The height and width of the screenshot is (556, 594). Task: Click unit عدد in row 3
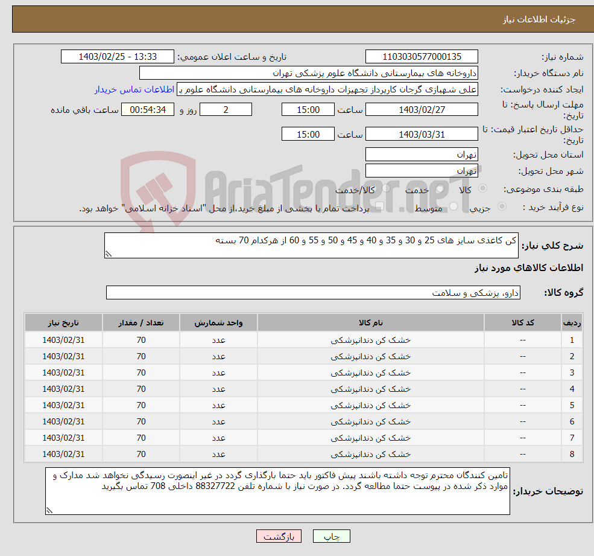(218, 373)
